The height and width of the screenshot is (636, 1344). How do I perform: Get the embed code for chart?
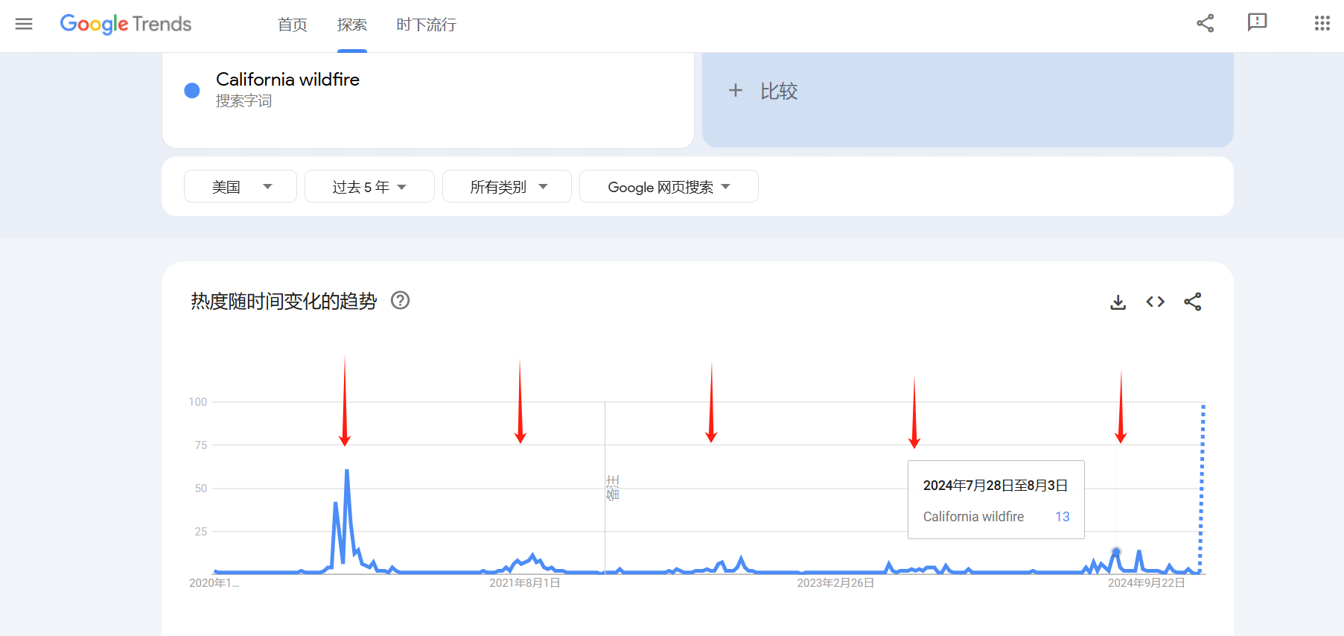click(x=1156, y=302)
